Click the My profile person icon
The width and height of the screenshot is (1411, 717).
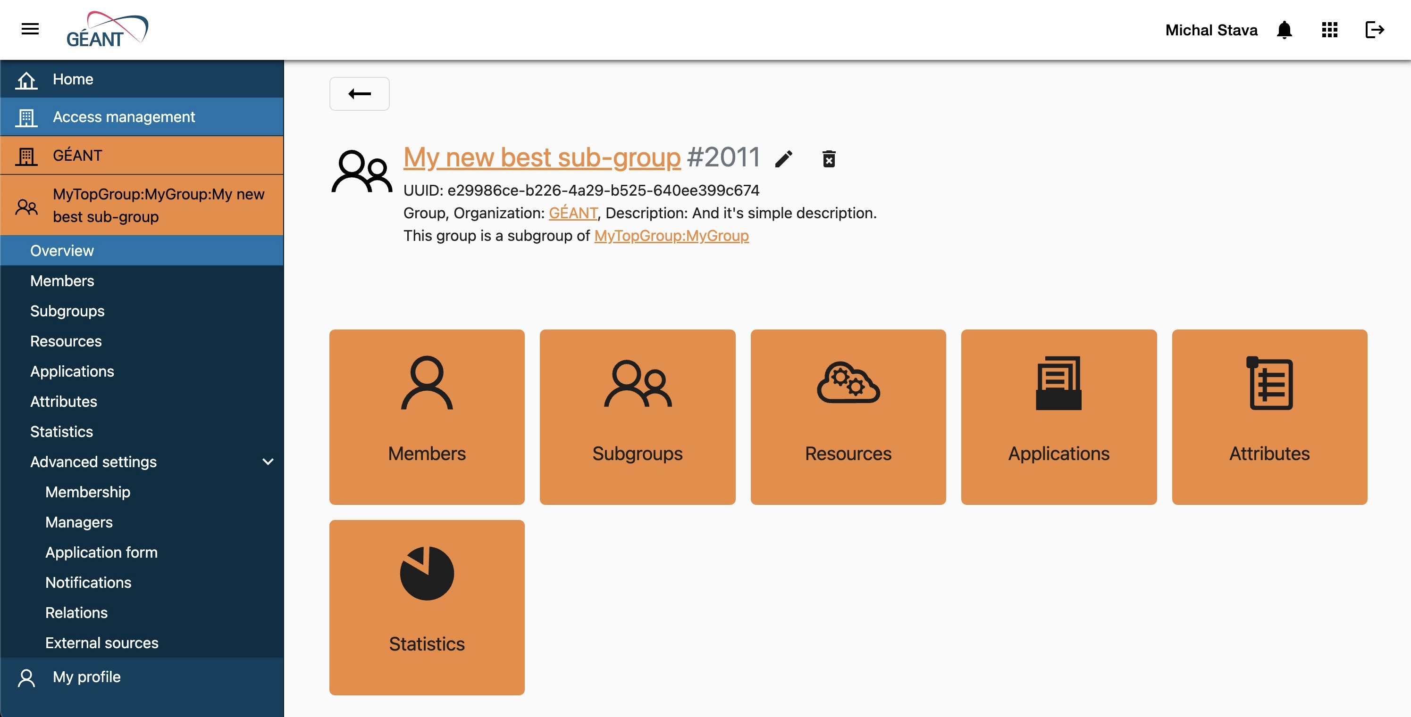click(26, 677)
